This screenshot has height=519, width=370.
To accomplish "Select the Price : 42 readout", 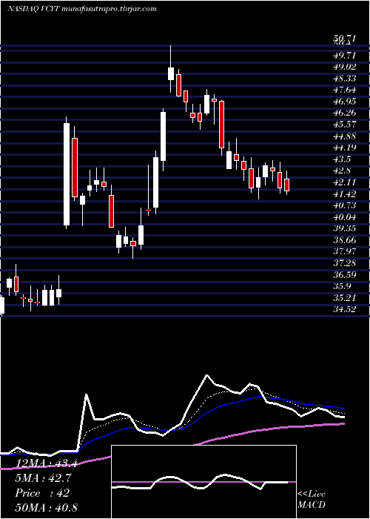I will [42, 493].
